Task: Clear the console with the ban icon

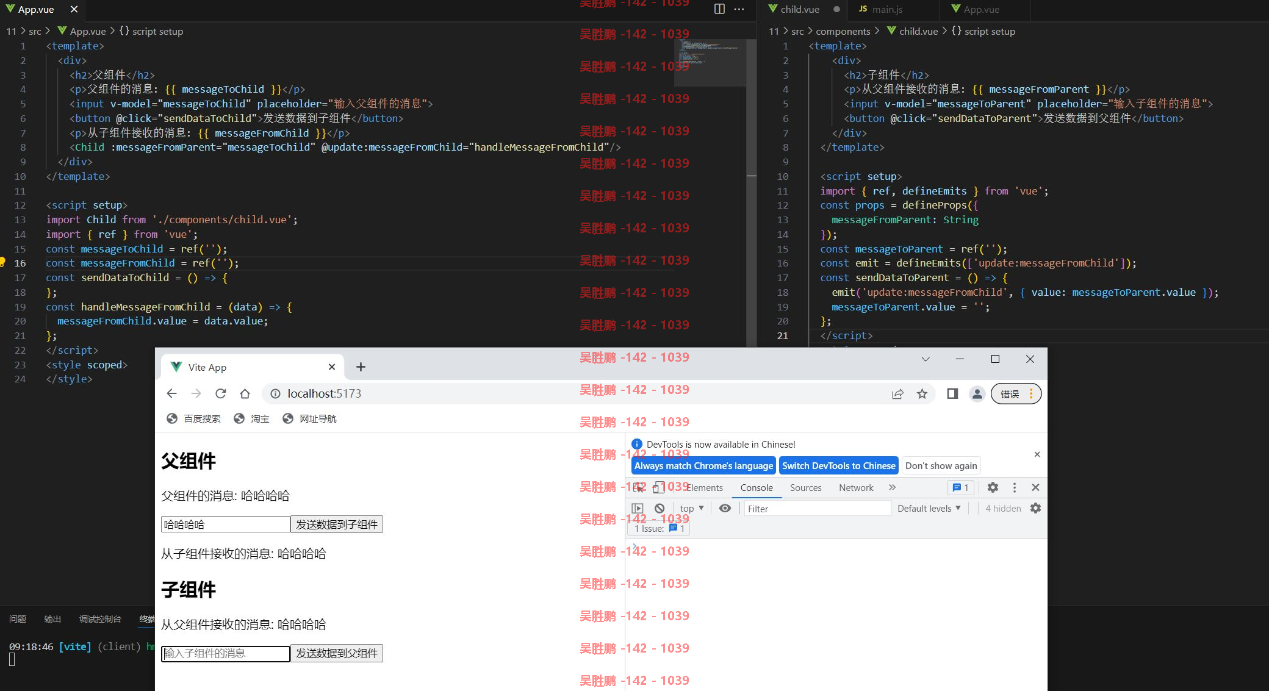Action: click(x=660, y=508)
